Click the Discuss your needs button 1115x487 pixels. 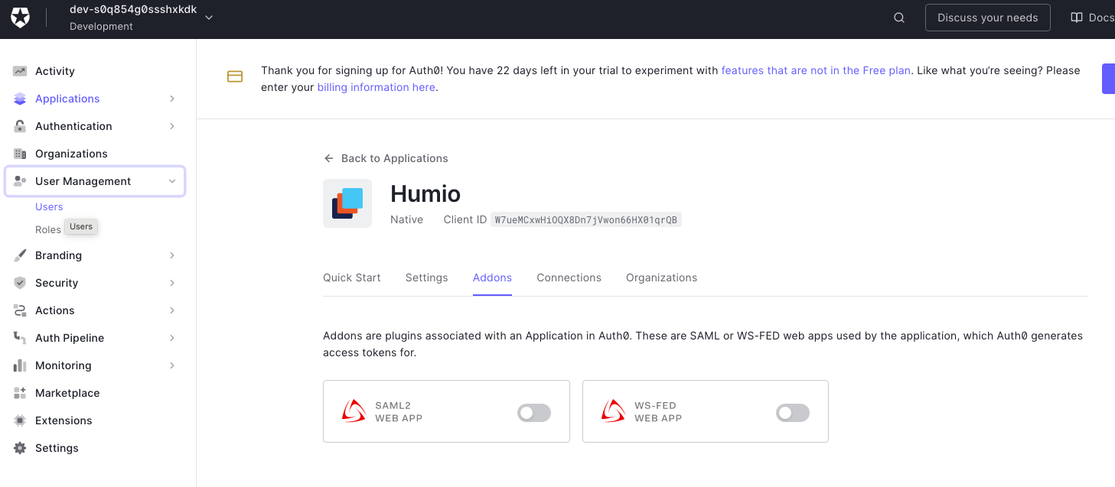coord(987,17)
